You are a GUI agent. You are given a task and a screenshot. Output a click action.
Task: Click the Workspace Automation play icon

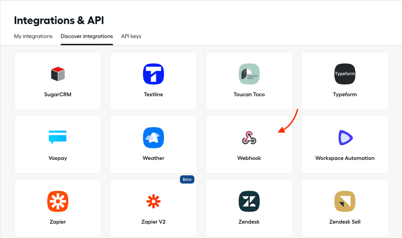coord(345,138)
